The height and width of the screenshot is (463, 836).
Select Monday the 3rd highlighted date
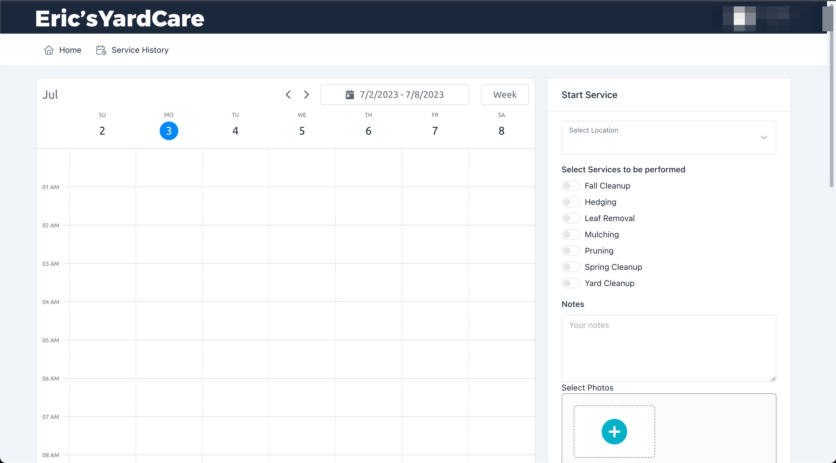tap(169, 131)
